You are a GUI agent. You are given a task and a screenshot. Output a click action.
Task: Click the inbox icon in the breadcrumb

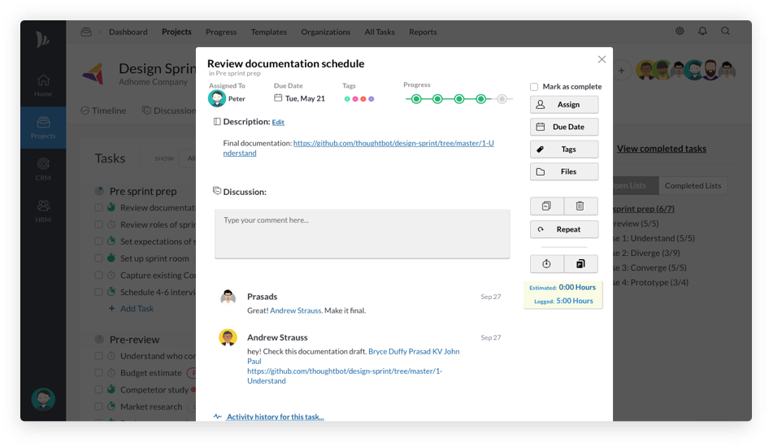pos(86,32)
